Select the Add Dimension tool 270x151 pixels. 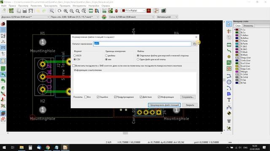coord(229,107)
